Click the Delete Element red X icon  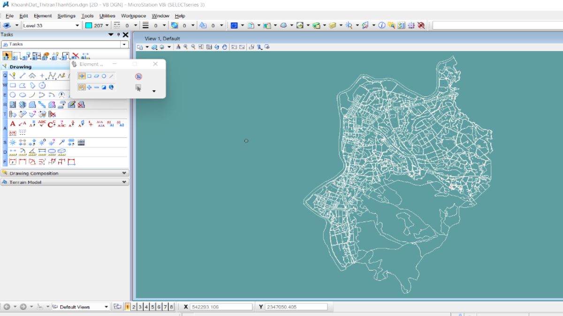75,56
